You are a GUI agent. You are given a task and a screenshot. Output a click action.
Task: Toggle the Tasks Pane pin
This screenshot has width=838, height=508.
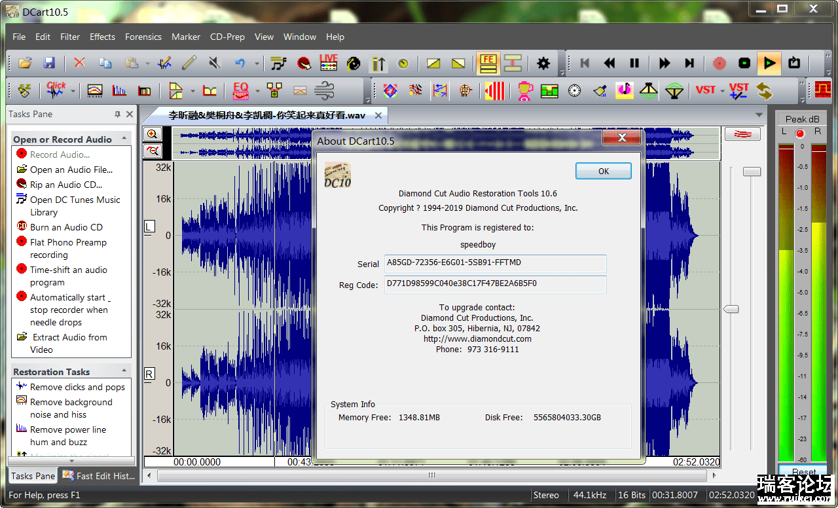click(x=117, y=115)
